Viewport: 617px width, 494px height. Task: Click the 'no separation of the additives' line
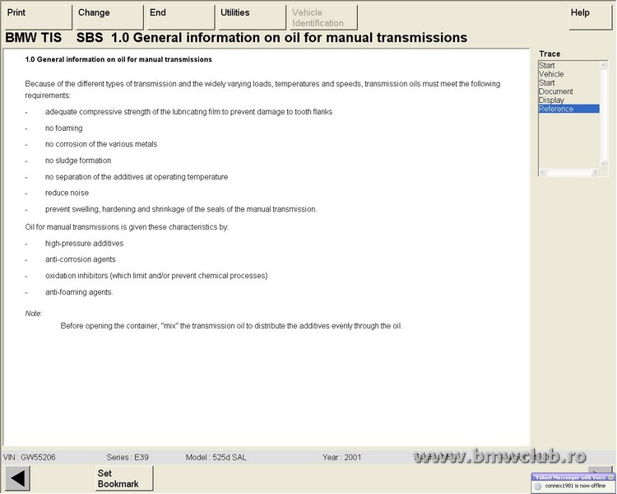(x=137, y=177)
